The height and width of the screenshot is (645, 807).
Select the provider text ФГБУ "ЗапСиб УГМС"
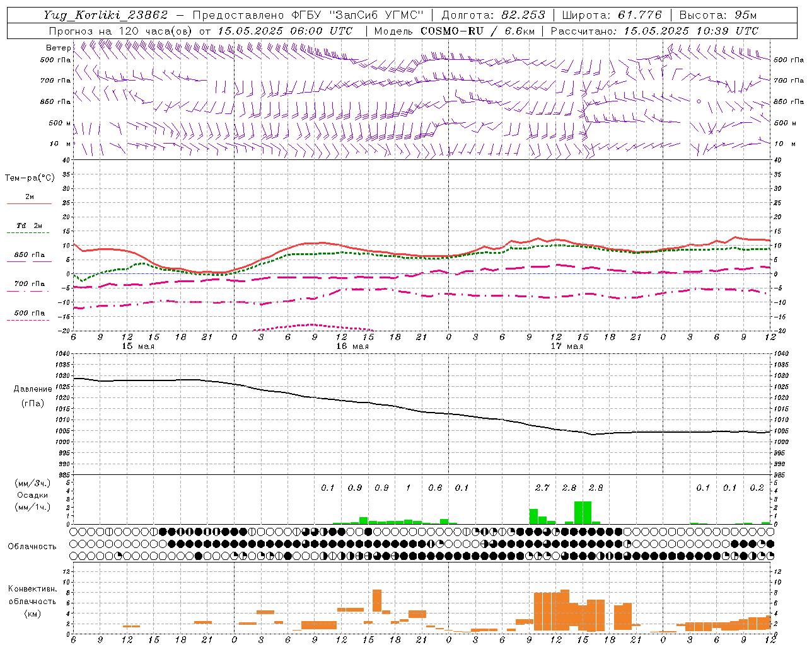(357, 15)
